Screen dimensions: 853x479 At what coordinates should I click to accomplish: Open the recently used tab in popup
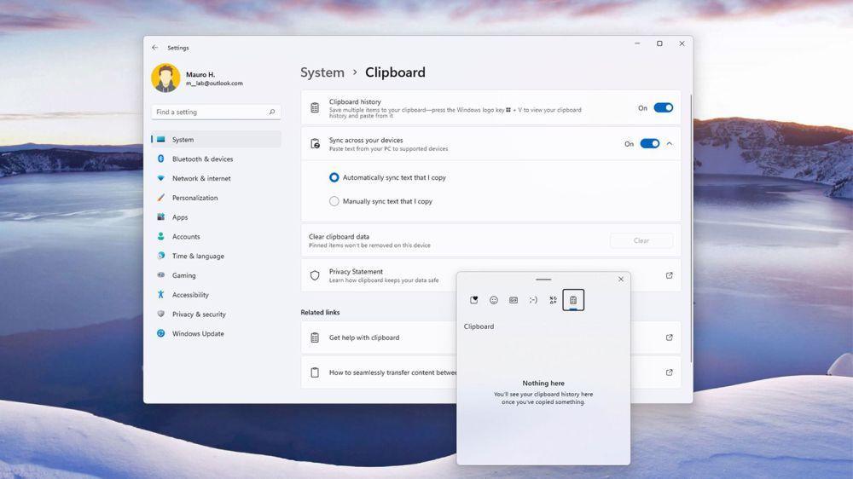(x=473, y=300)
